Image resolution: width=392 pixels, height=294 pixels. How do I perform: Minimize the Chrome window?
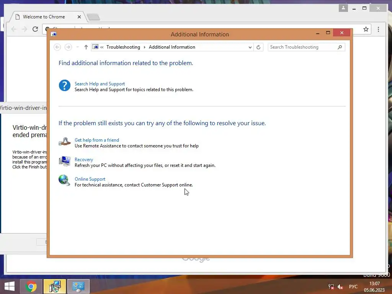[354, 8]
